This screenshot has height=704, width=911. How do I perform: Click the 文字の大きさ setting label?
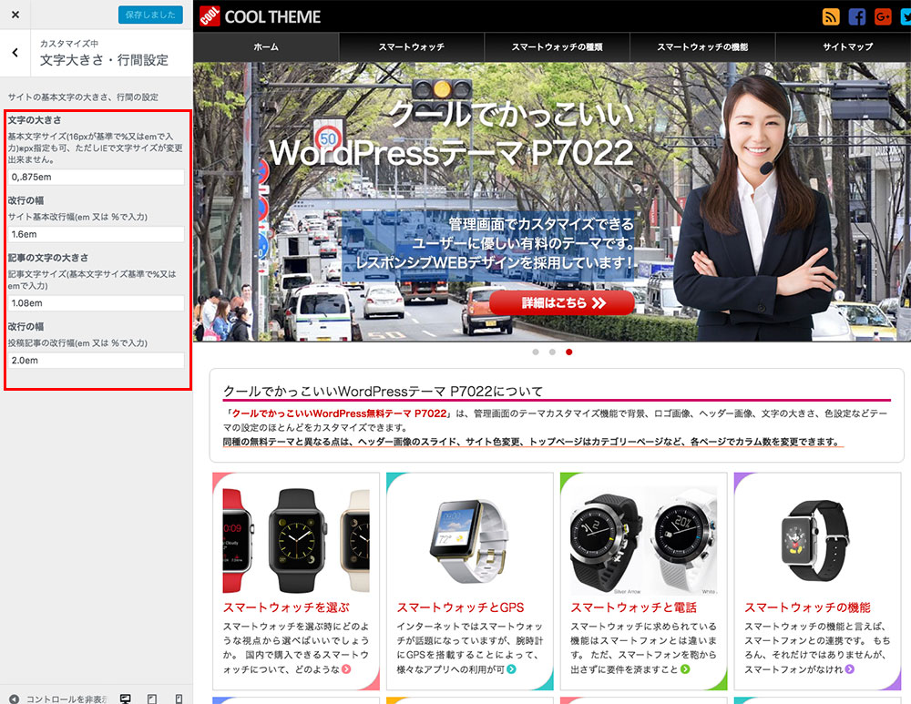[35, 120]
